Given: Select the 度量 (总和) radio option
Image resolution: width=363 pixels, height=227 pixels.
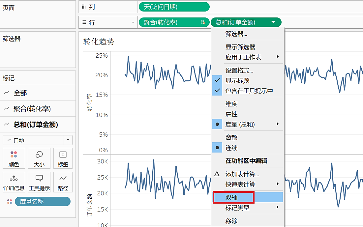Looking at the screenshot, I should click(248, 124).
